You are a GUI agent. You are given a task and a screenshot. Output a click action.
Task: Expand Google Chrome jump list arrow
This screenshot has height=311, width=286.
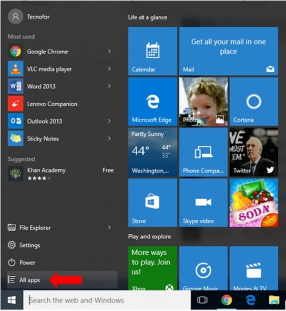(x=109, y=51)
